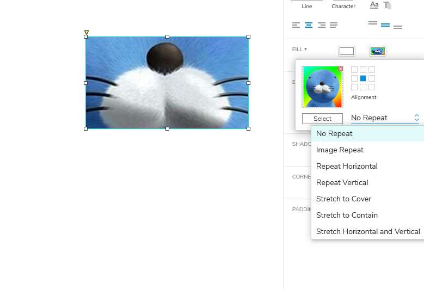Align text to middle vertically

coord(385,25)
